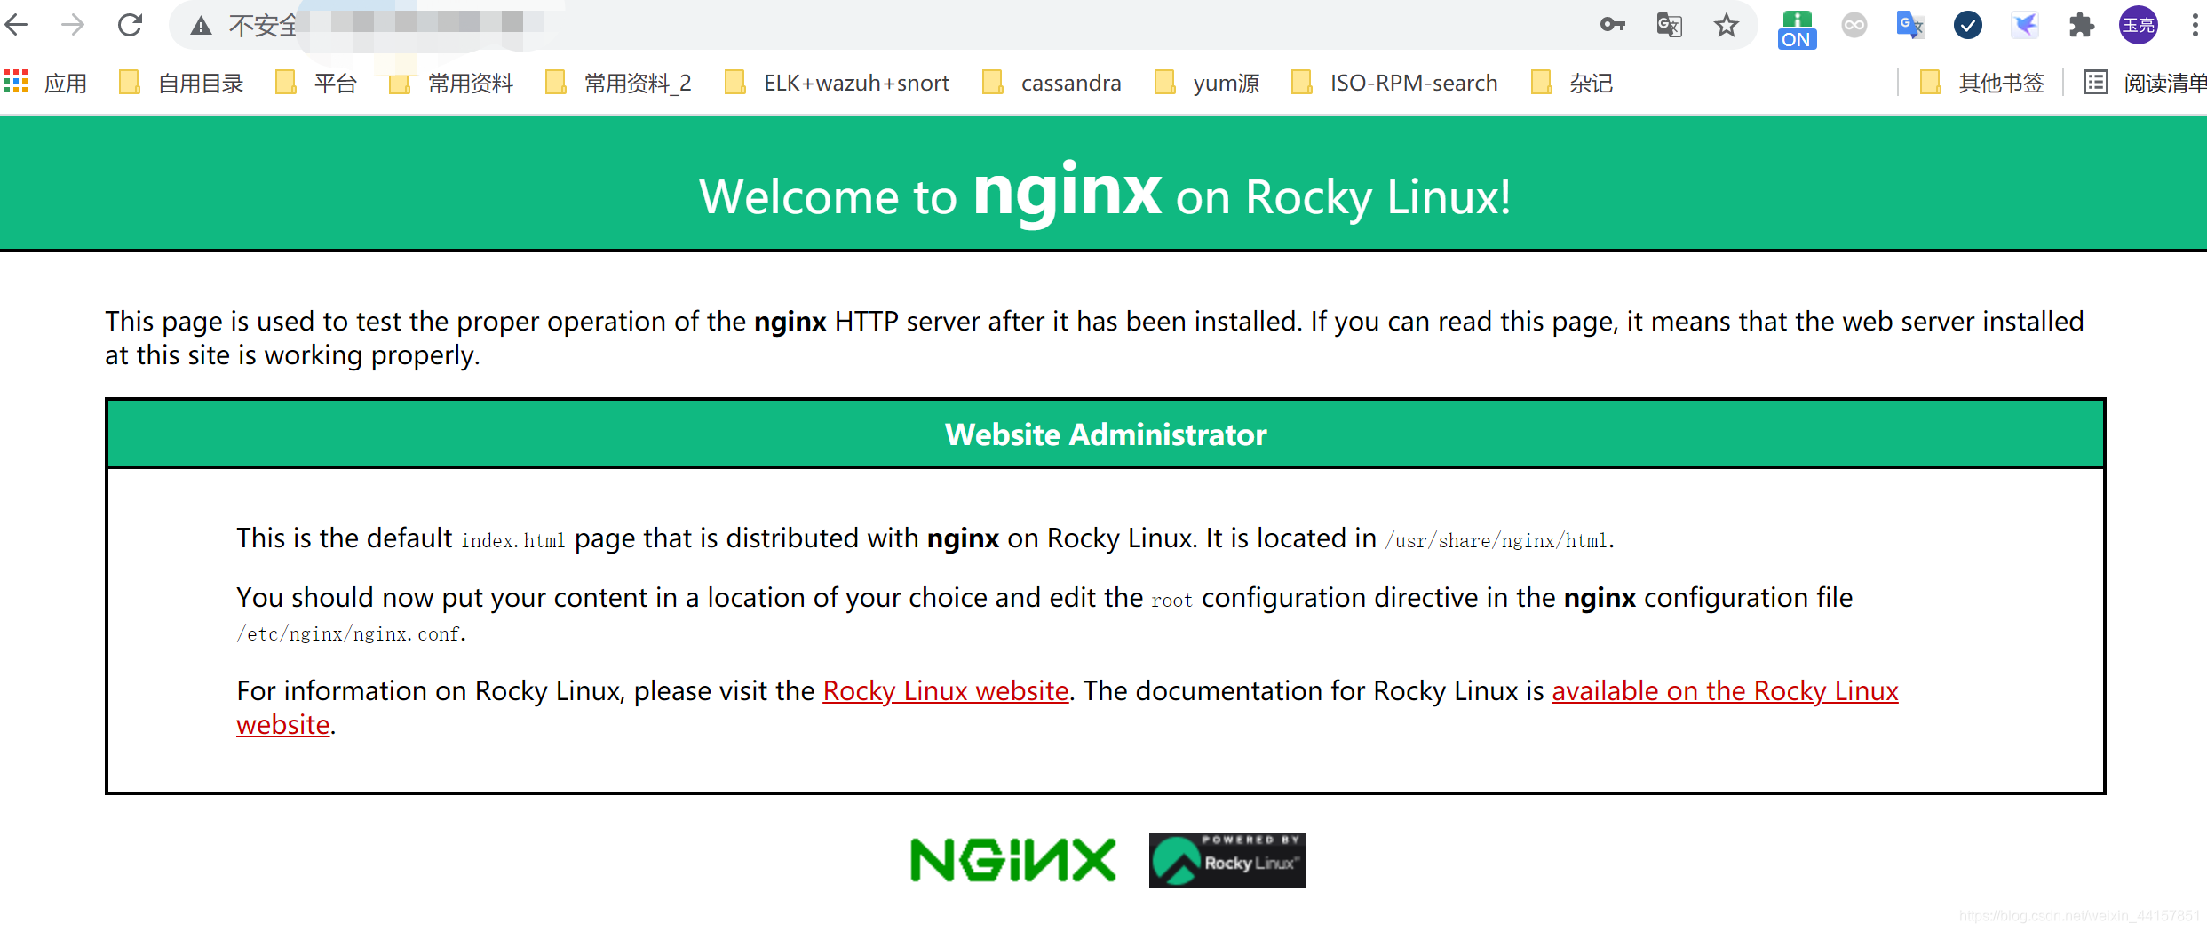Open the 杂记 bookmark folder

(x=1572, y=83)
